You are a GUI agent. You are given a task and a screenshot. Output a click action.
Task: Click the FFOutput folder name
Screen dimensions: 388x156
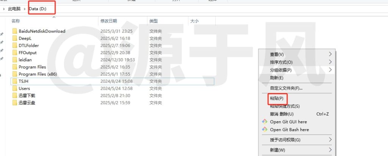click(27, 53)
